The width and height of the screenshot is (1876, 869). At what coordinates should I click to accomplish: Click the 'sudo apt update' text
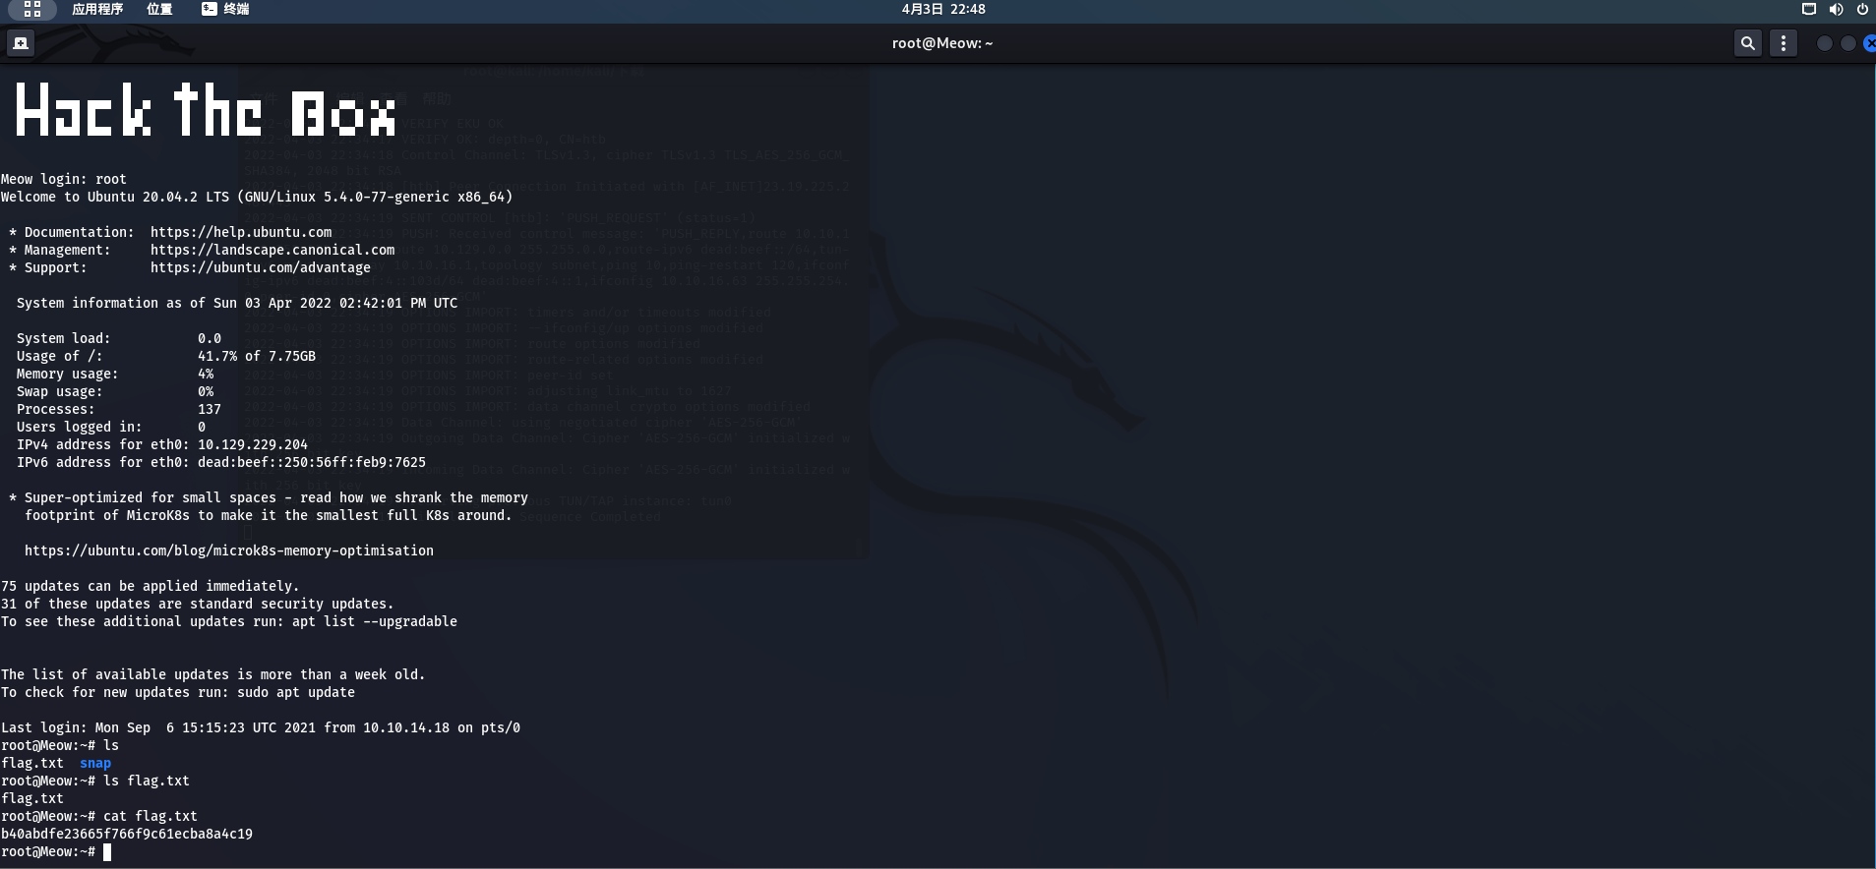point(296,692)
